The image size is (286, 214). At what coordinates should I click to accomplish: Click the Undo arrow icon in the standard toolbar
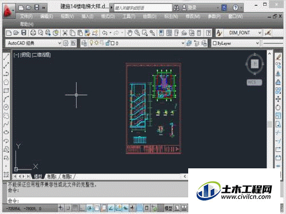point(105,33)
